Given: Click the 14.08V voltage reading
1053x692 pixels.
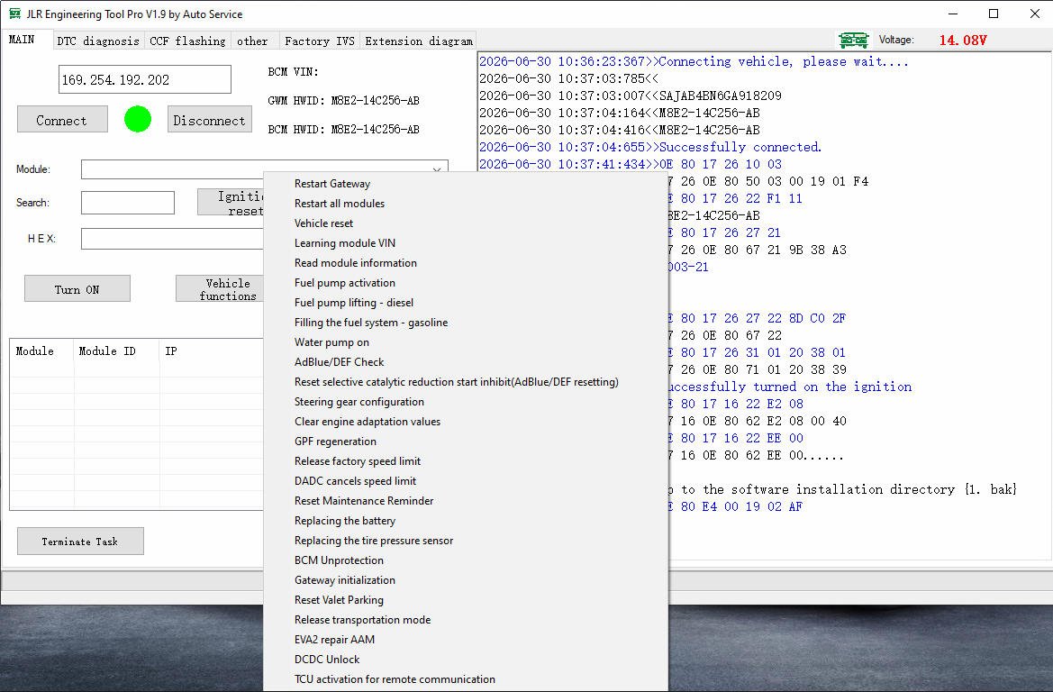Looking at the screenshot, I should (x=963, y=41).
